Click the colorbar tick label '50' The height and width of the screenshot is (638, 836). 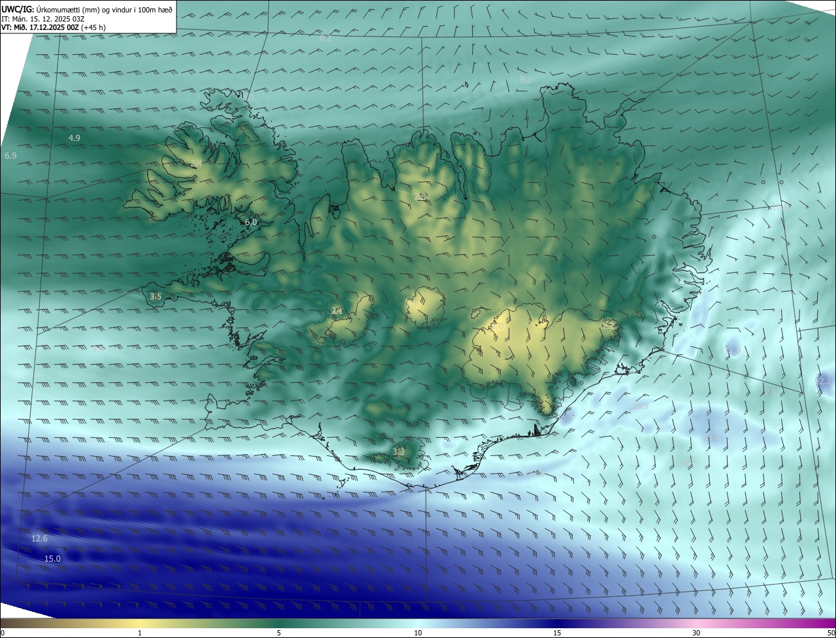[831, 633]
